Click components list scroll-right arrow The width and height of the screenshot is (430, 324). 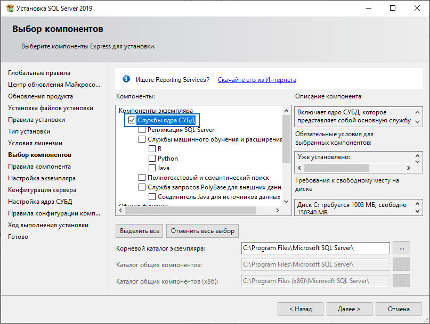click(x=278, y=210)
